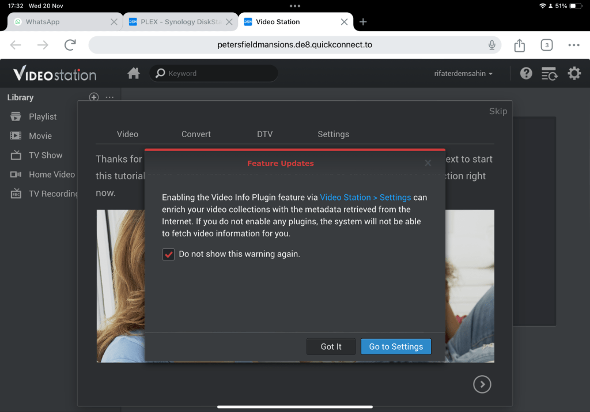Click Skip on the tutorial
Viewport: 590px width, 412px height.
coord(498,111)
